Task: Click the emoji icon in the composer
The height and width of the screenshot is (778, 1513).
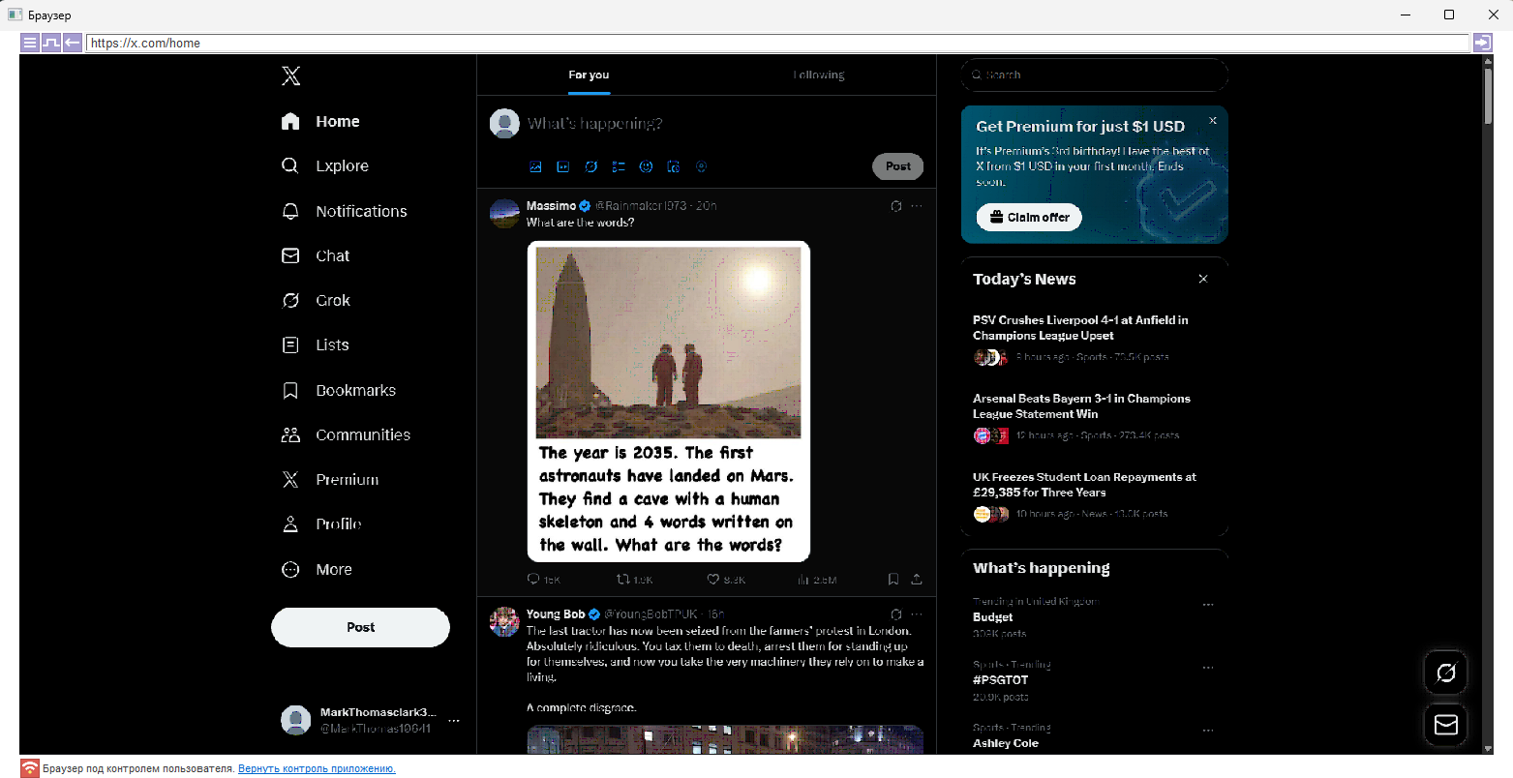Action: tap(646, 166)
